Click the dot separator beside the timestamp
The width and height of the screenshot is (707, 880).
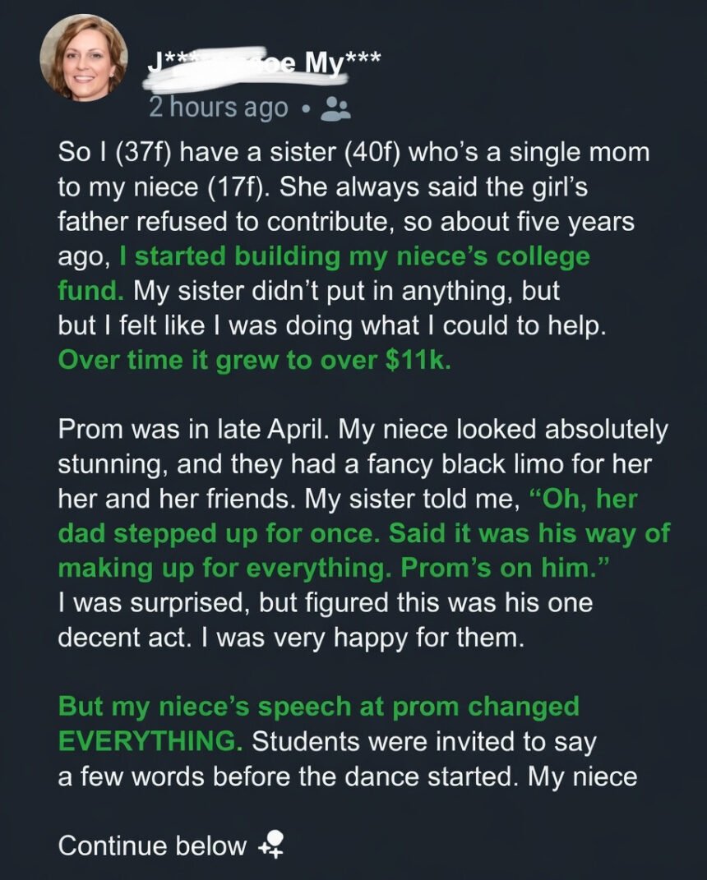click(304, 108)
